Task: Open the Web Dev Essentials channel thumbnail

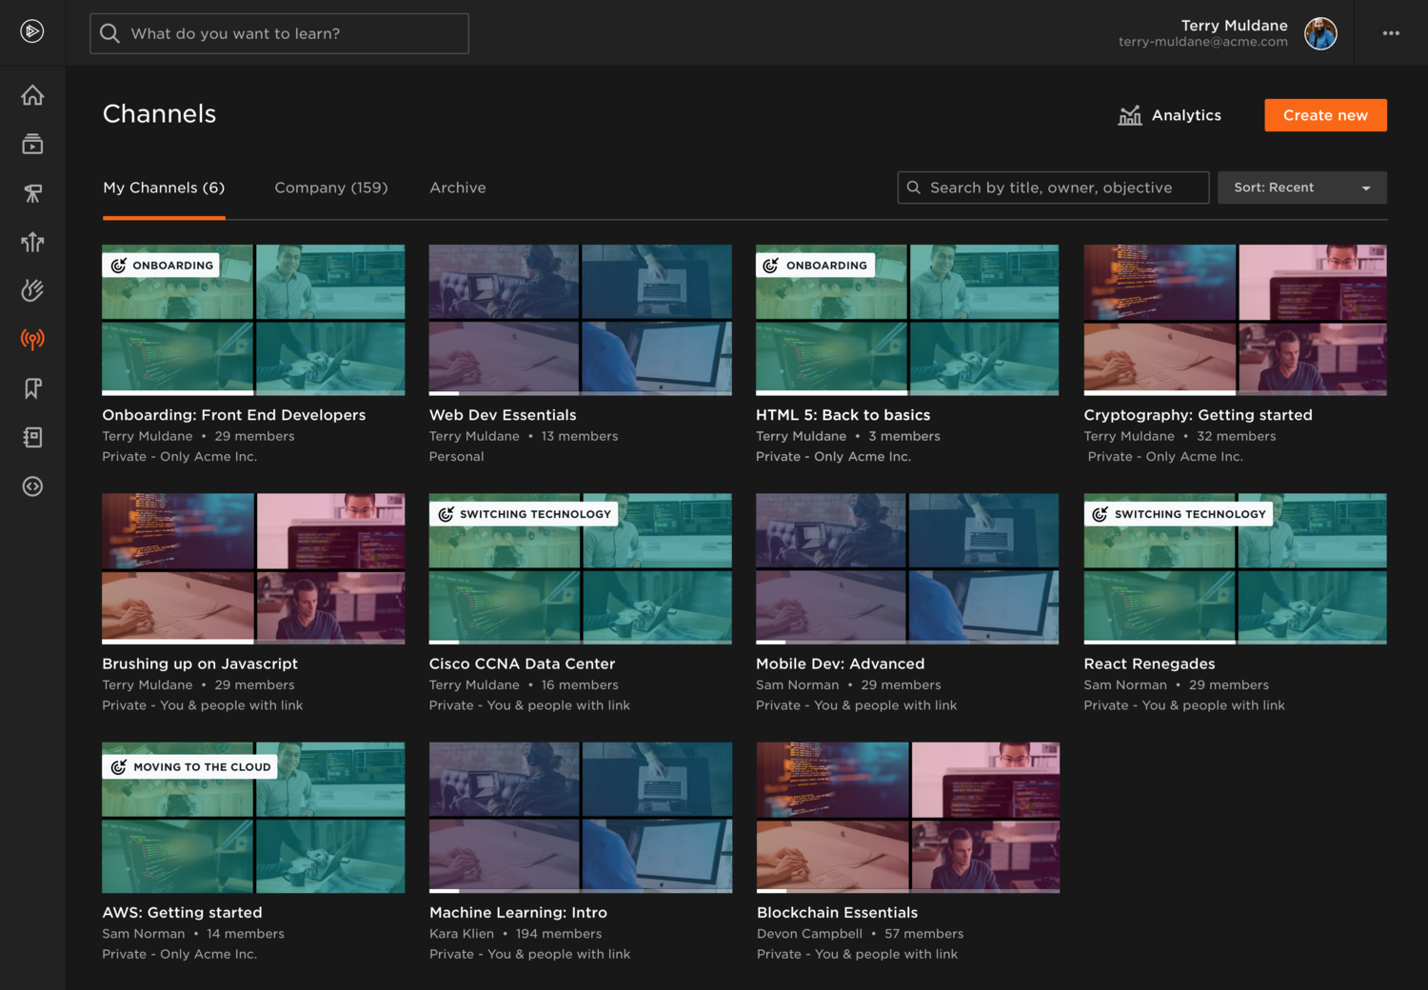Action: pos(580,320)
